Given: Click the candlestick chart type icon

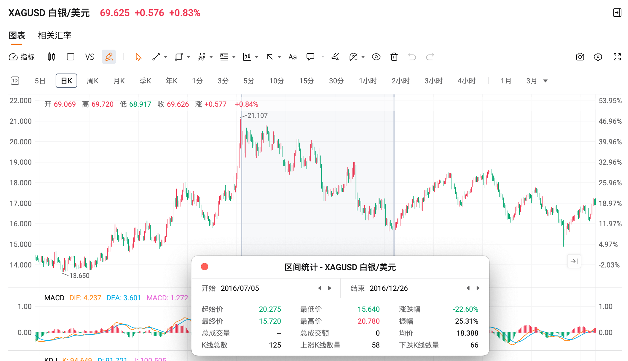Looking at the screenshot, I should [51, 57].
